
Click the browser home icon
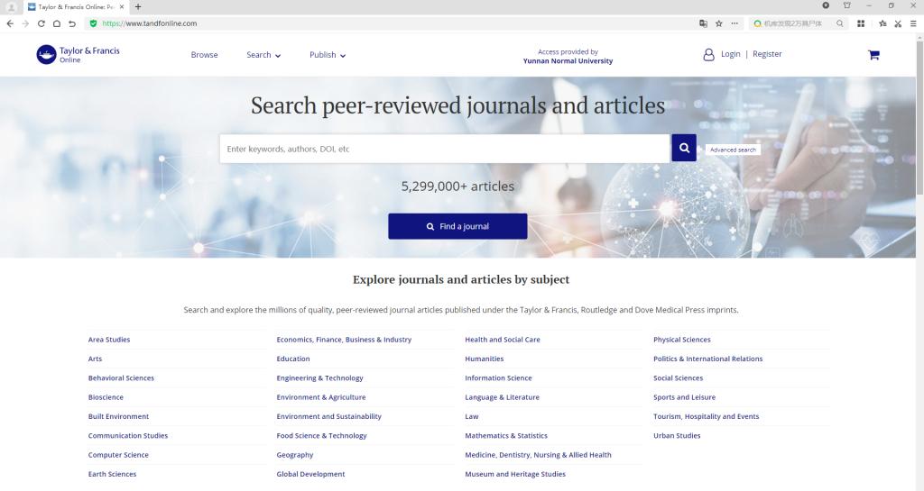(57, 23)
